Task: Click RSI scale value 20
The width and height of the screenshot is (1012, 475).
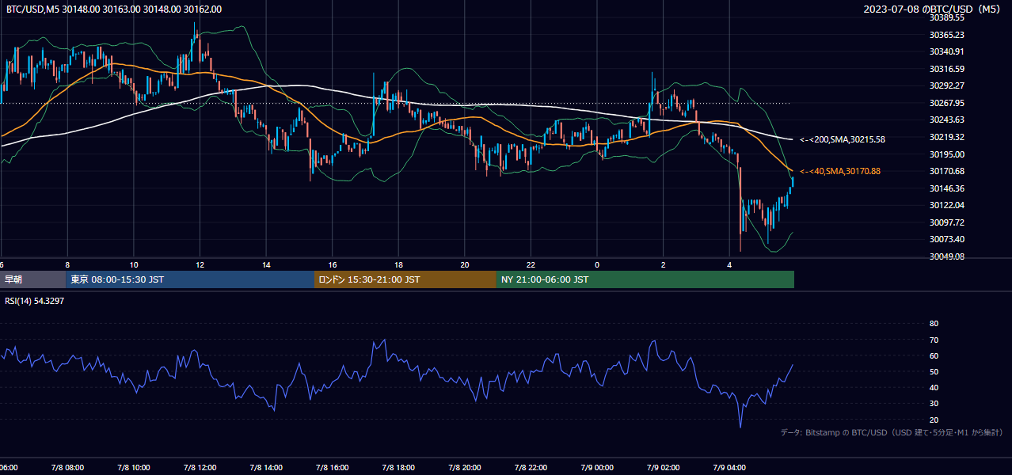Action: [934, 420]
